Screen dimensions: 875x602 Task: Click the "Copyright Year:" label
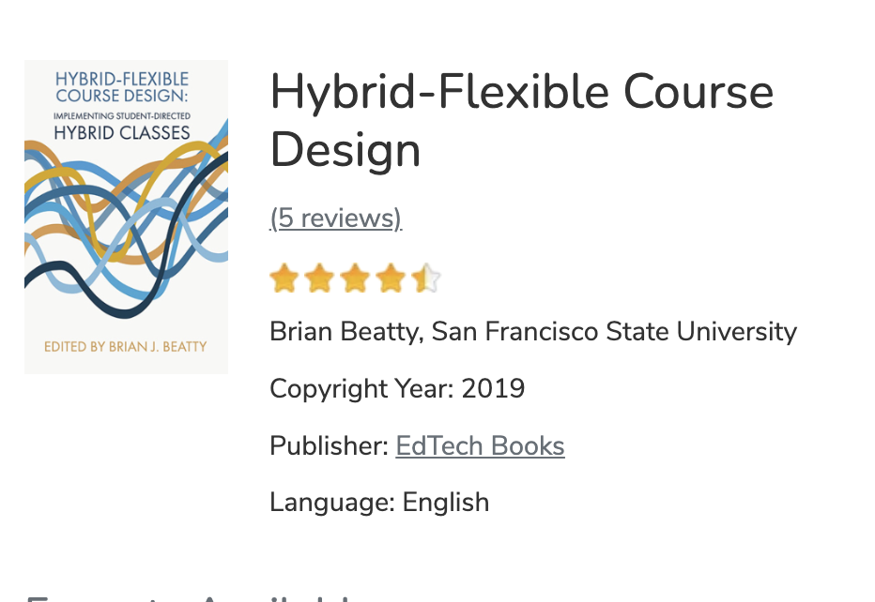[361, 388]
